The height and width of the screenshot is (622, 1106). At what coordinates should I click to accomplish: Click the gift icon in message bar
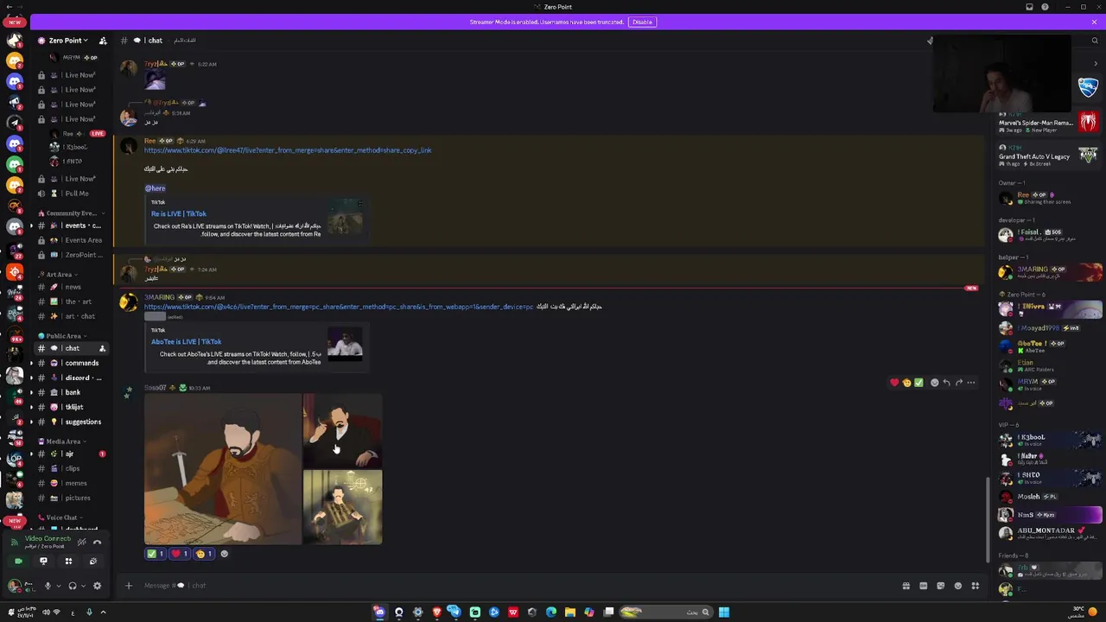point(906,586)
